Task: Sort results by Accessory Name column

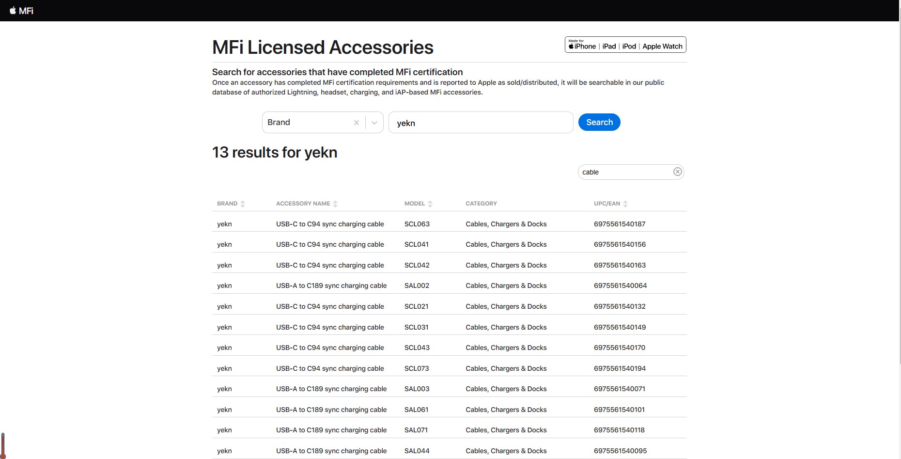Action: [x=335, y=204]
